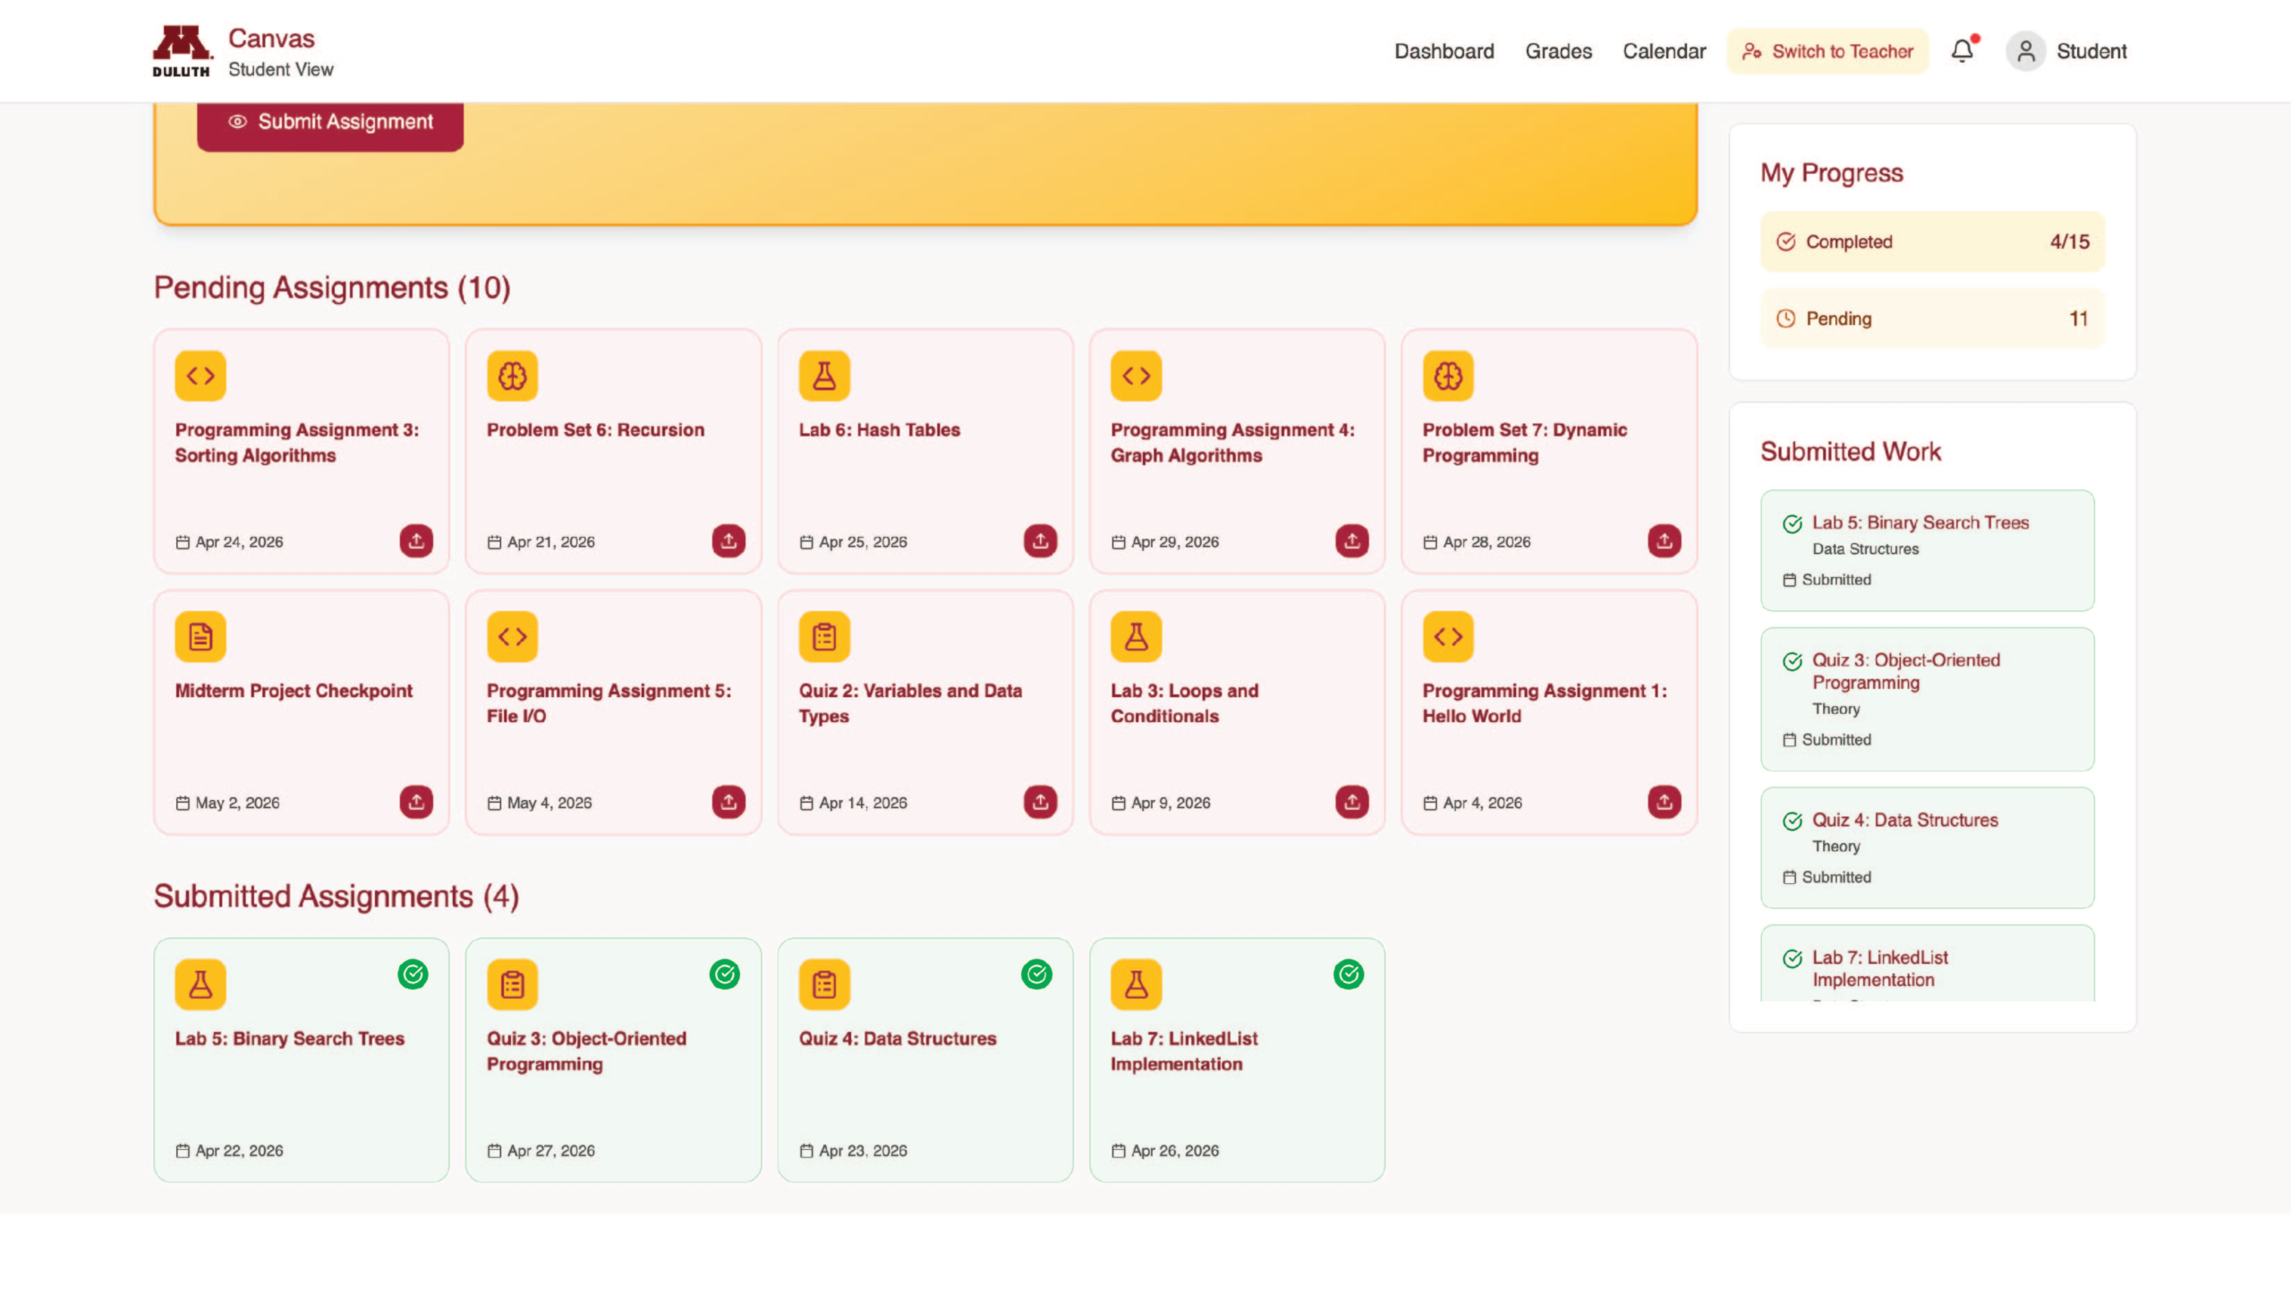Open Programming Assignment 4: Graph Algorithms card
The width and height of the screenshot is (2291, 1302).
click(x=1237, y=451)
